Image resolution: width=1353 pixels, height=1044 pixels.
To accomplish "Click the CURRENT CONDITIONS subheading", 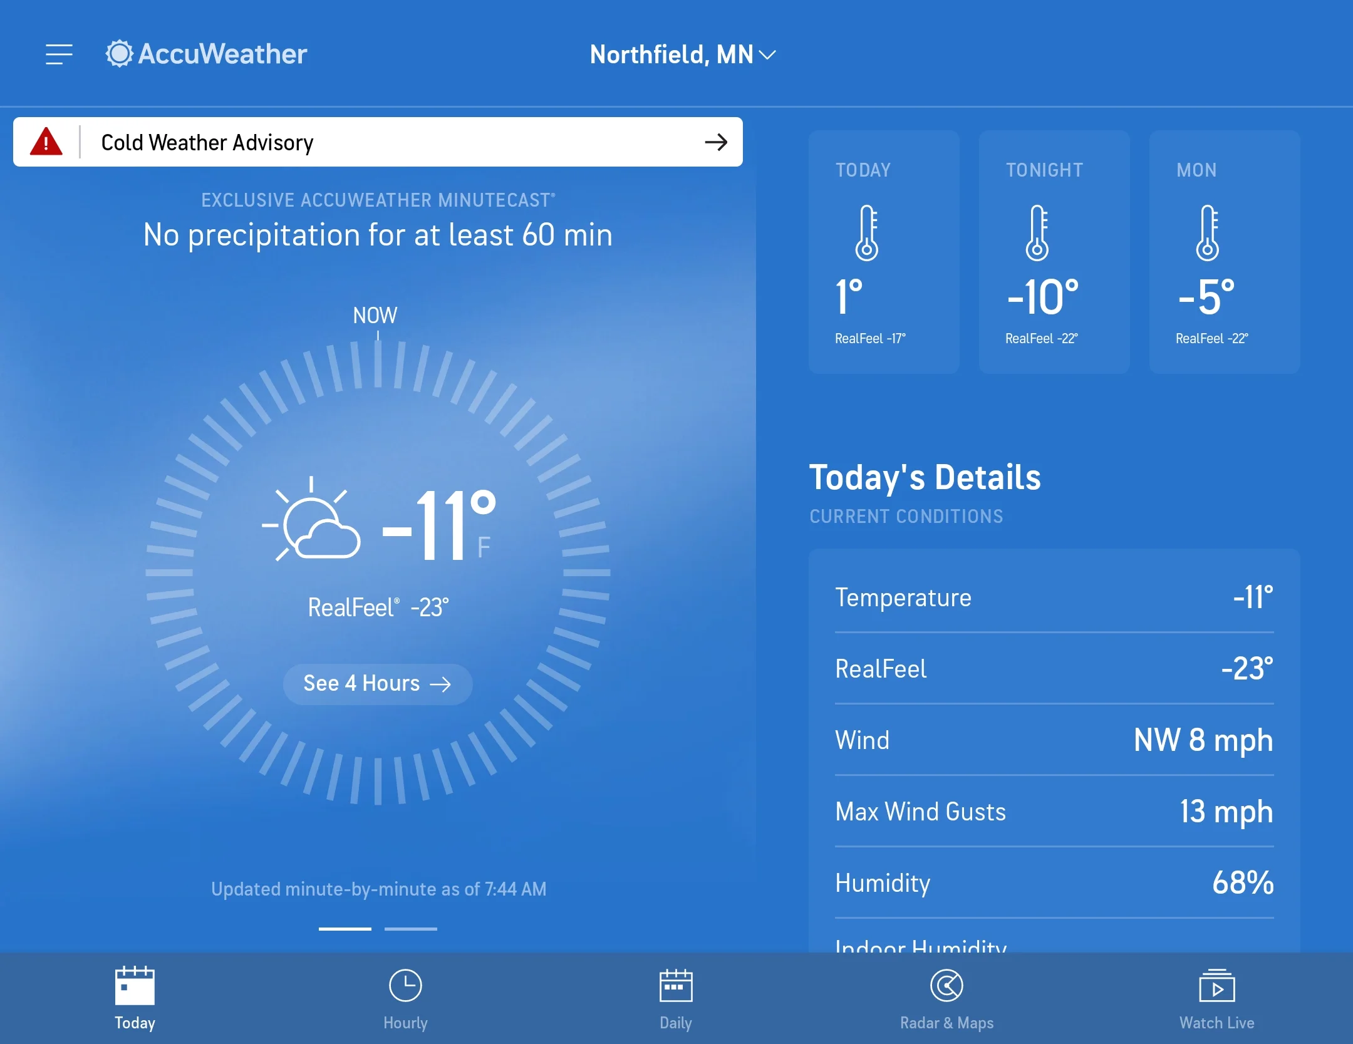I will coord(906,517).
